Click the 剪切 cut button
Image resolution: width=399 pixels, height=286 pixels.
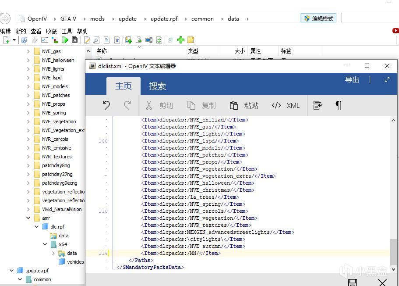159,106
